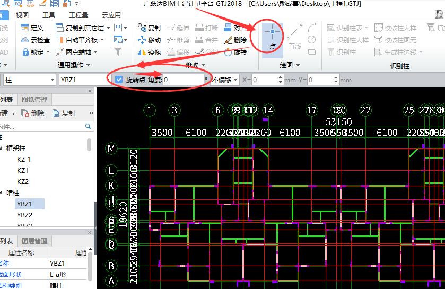The image size is (445, 289).
Task: Click the X offset input field
Action: coord(264,80)
